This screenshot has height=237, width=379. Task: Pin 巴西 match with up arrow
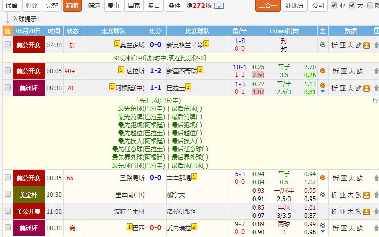(x=376, y=228)
